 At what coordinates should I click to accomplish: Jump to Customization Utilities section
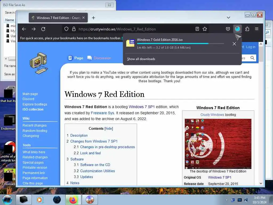pyautogui.click(x=98, y=171)
